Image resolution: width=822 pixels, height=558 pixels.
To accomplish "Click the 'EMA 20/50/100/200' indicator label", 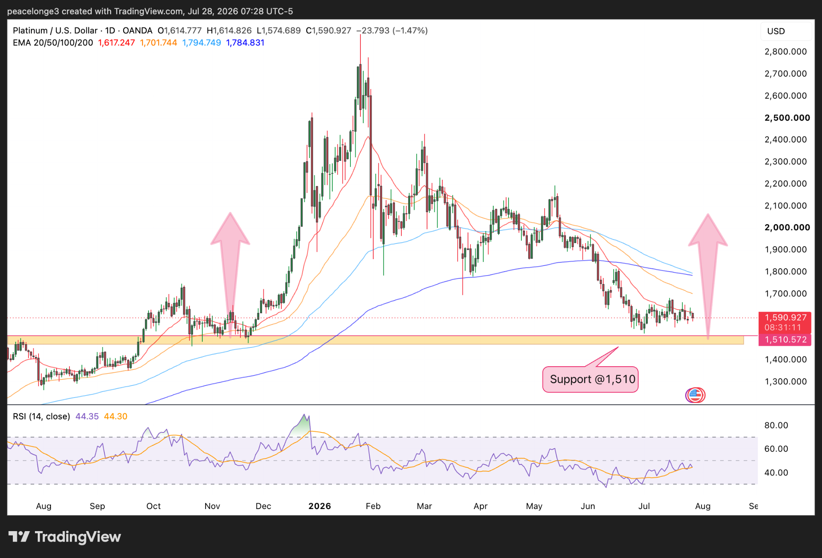I will tap(53, 43).
